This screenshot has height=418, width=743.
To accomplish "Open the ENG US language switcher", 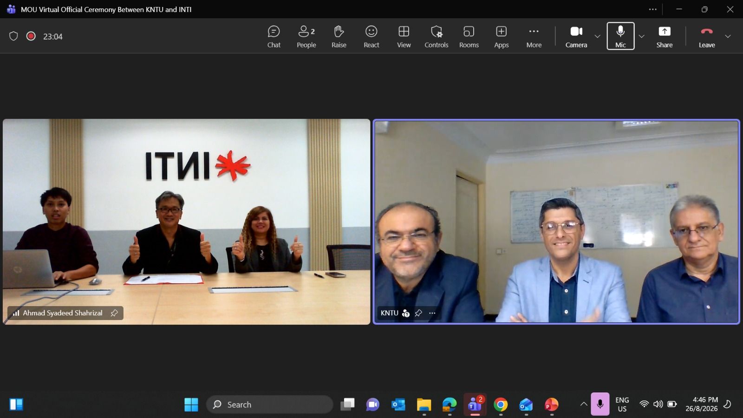I will tap(622, 405).
